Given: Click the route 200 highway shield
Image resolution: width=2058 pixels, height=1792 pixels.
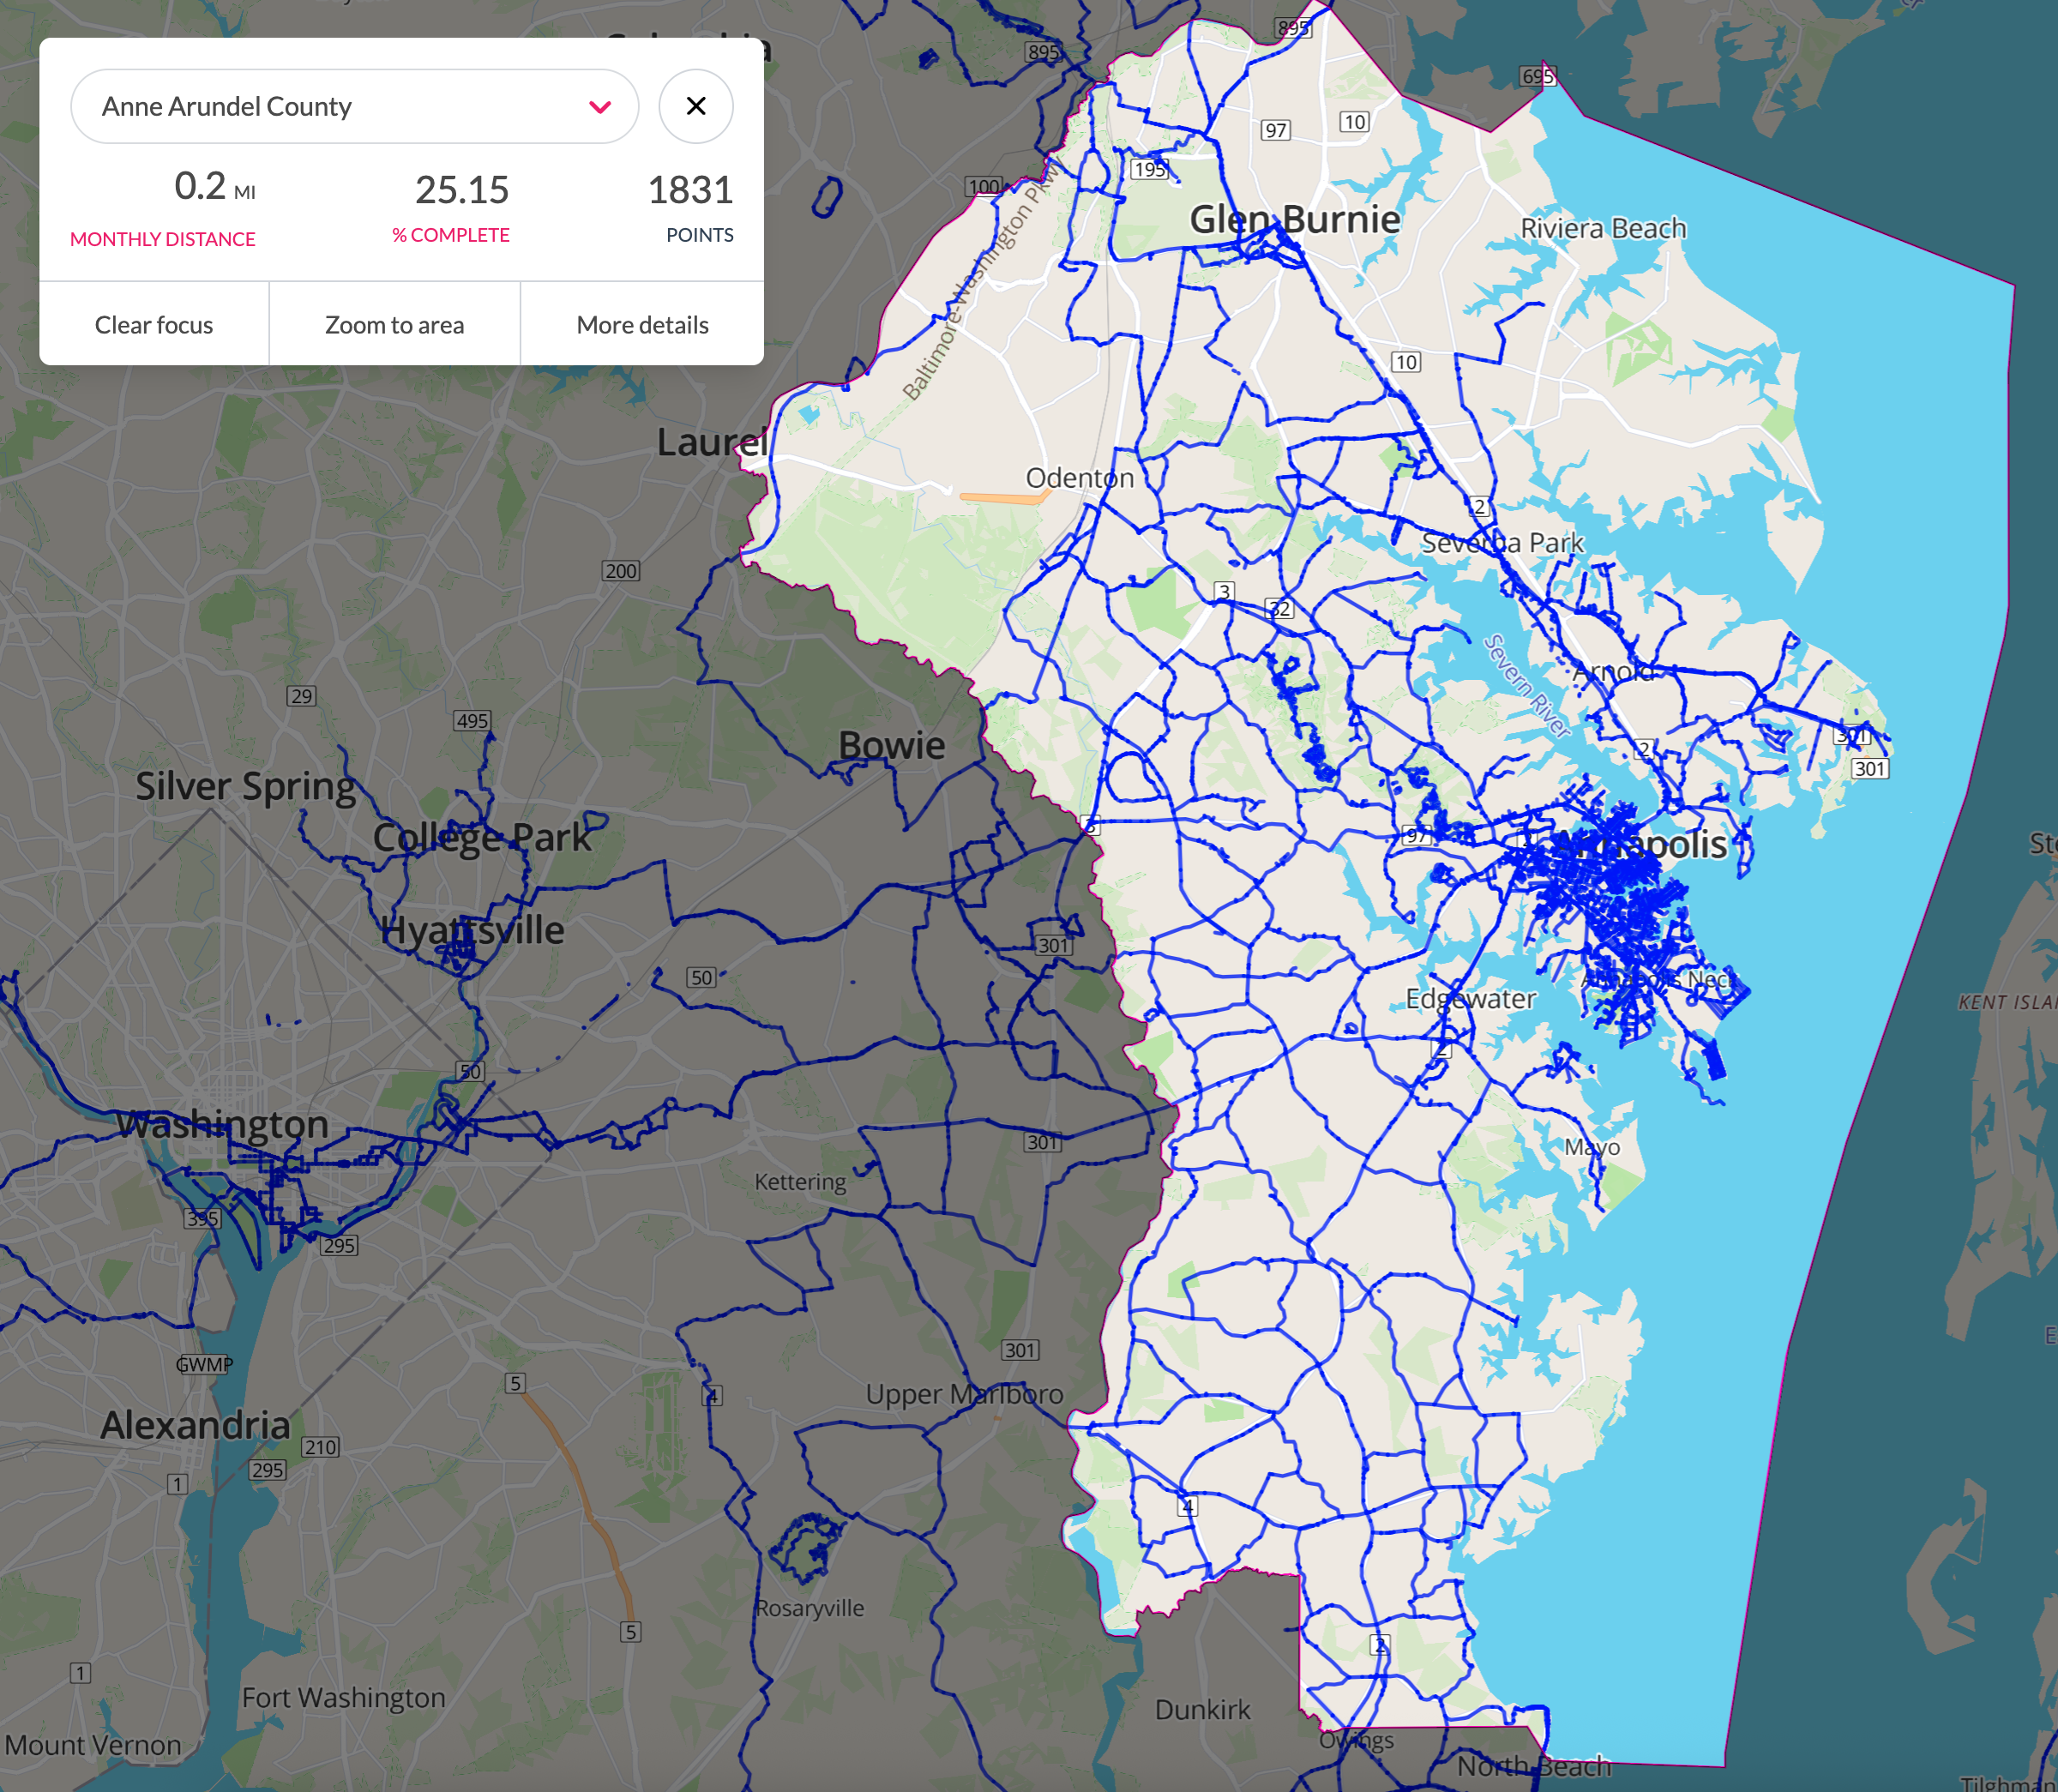Looking at the screenshot, I should [x=620, y=571].
